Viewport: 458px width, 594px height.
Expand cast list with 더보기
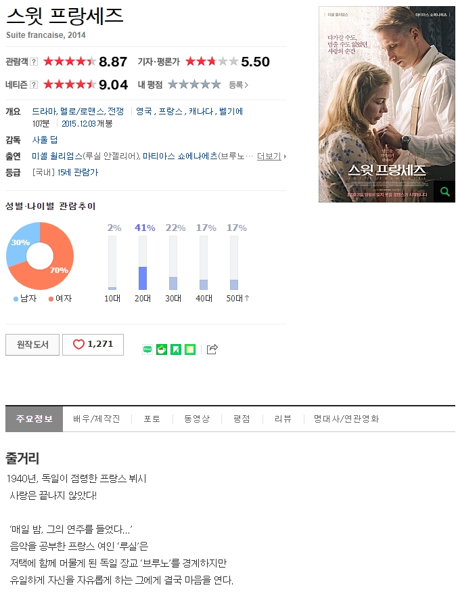[x=271, y=156]
